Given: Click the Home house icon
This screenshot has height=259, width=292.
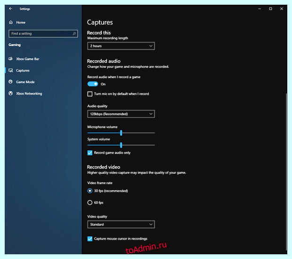Looking at the screenshot, I should point(11,22).
